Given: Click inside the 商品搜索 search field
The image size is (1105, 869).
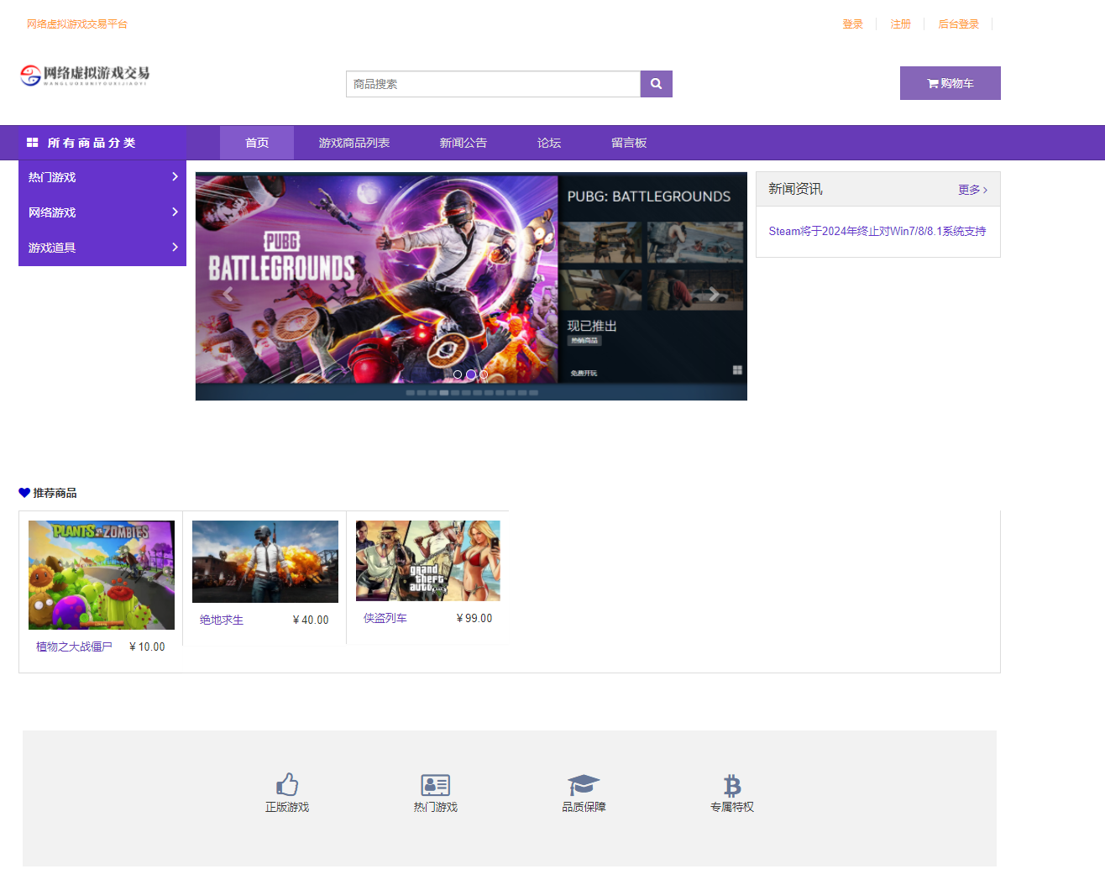Looking at the screenshot, I should tap(493, 84).
